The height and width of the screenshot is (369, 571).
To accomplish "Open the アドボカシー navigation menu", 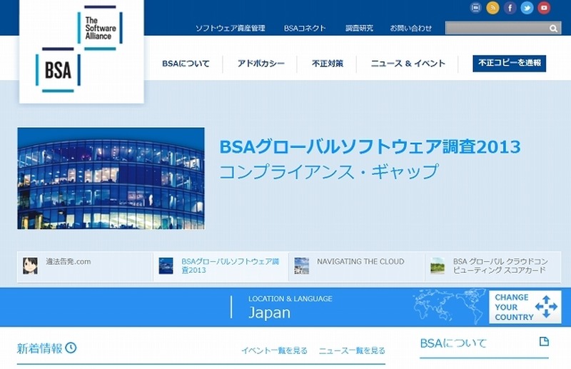I will (x=262, y=64).
